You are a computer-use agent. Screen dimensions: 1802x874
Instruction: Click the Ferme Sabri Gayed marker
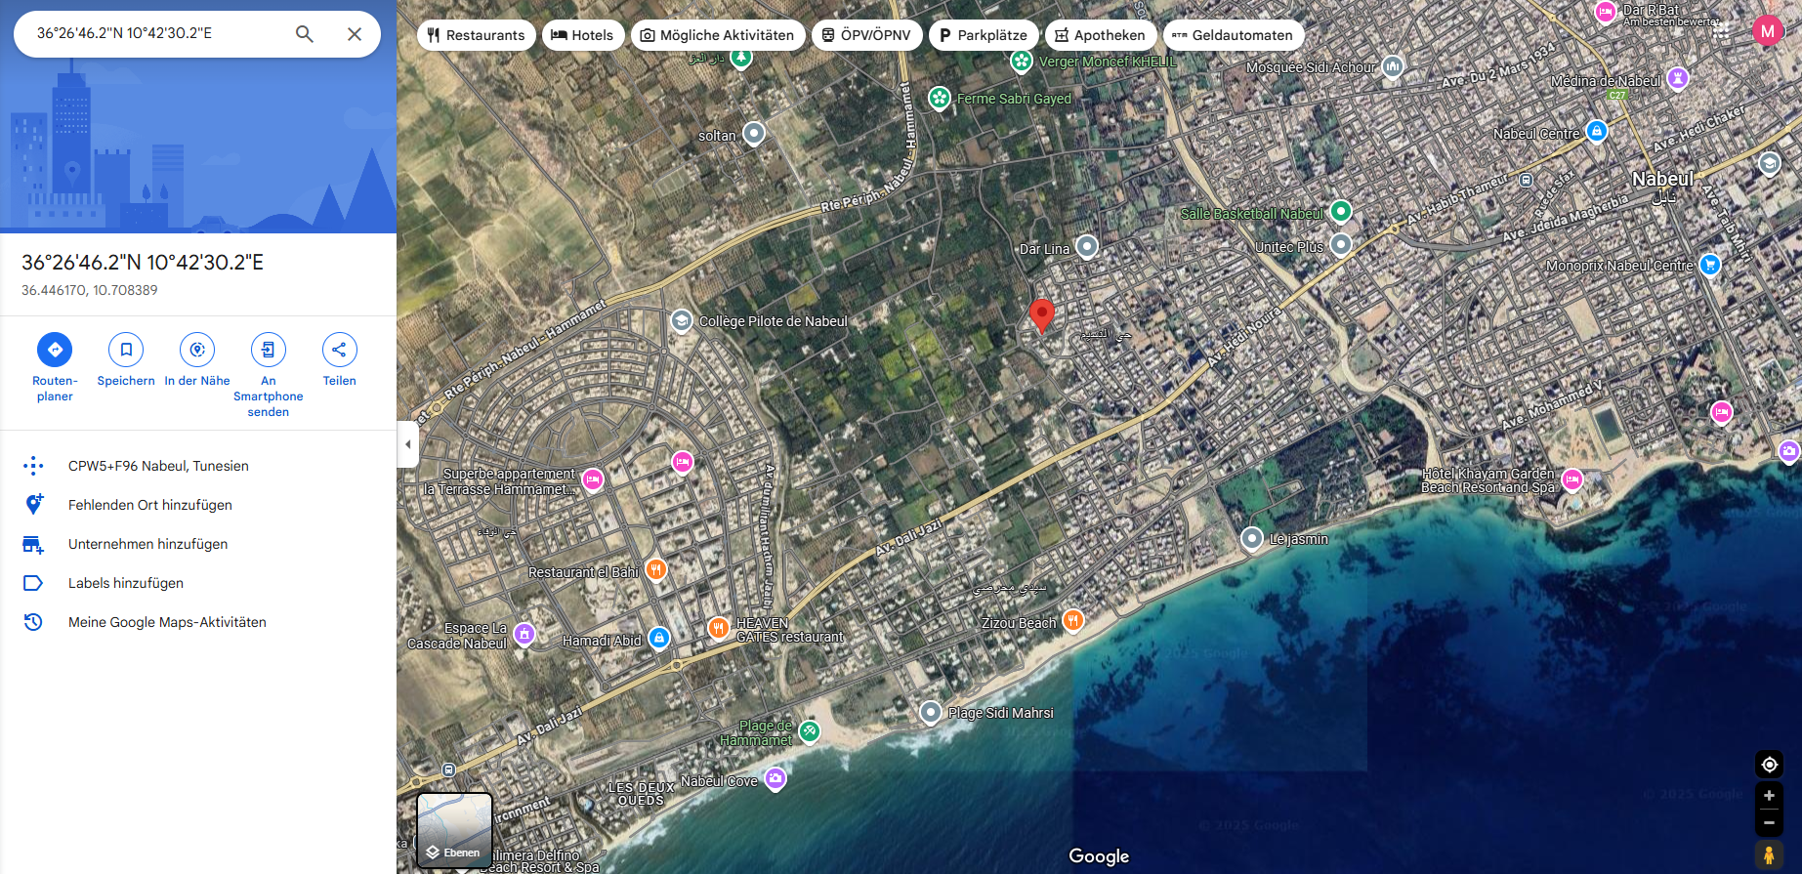click(x=940, y=98)
